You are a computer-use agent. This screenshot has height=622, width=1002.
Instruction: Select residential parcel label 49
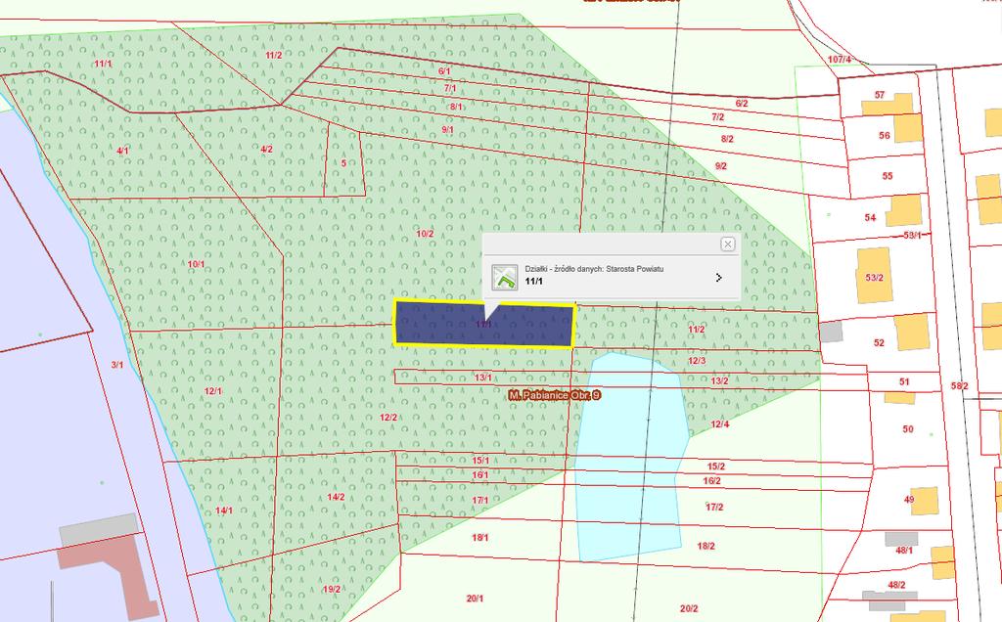[x=909, y=500]
